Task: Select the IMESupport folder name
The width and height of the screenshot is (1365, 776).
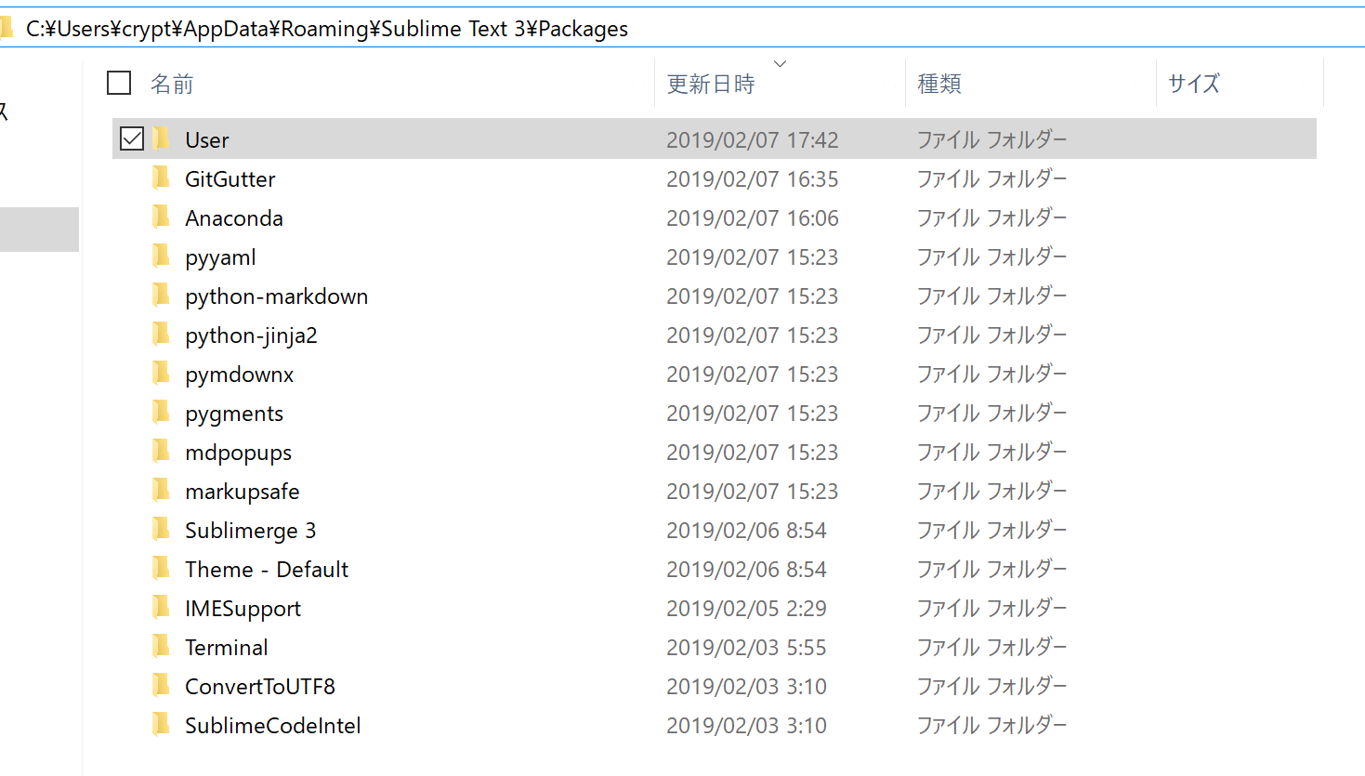Action: point(243,609)
